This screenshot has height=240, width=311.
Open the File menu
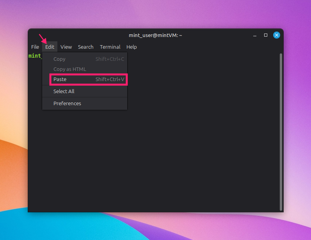click(x=35, y=47)
